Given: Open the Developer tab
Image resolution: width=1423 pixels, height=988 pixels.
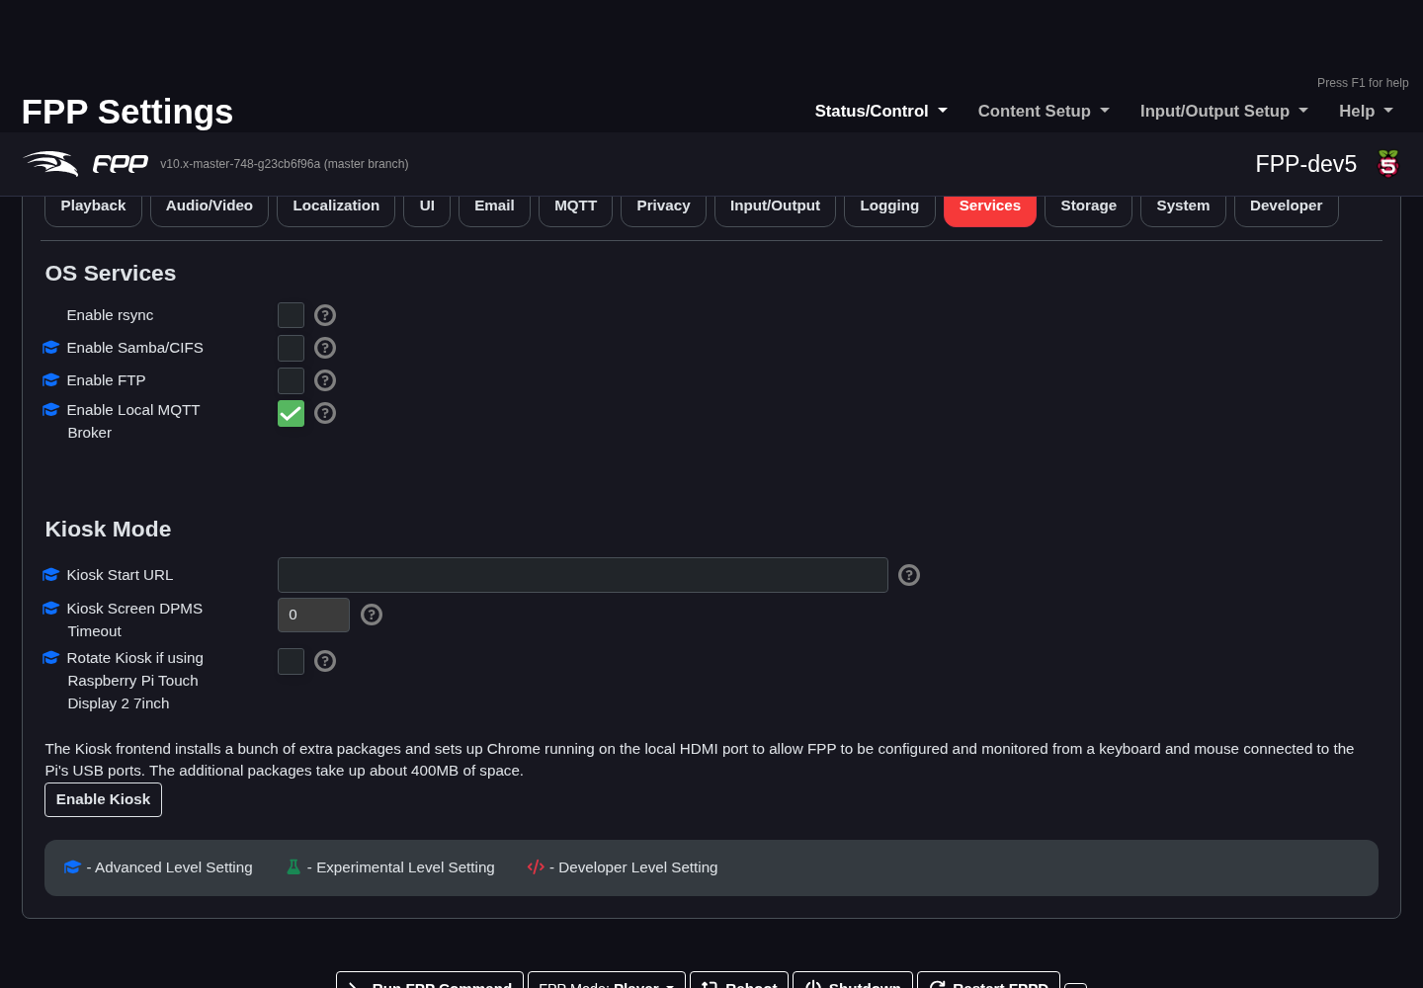Looking at the screenshot, I should click(1286, 209).
